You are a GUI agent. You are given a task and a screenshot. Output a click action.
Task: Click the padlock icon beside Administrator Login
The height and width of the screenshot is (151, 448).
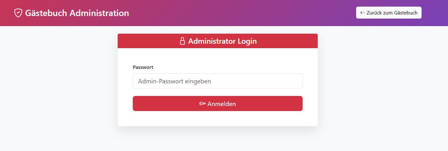point(182,41)
